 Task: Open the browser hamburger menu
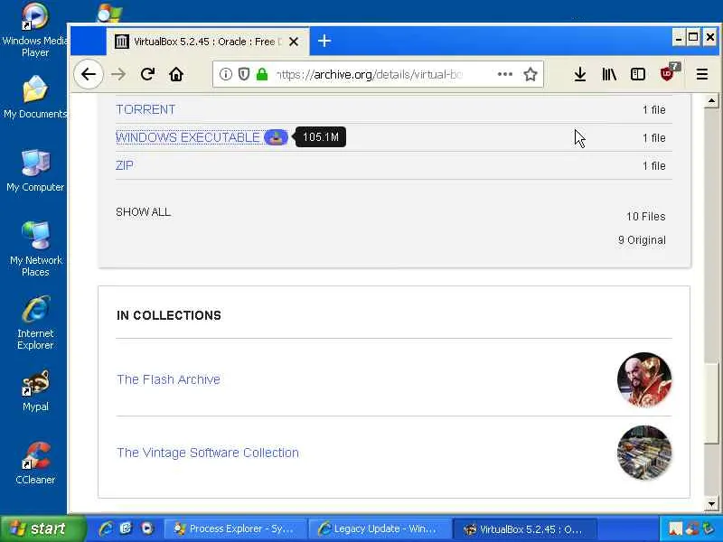coord(702,74)
